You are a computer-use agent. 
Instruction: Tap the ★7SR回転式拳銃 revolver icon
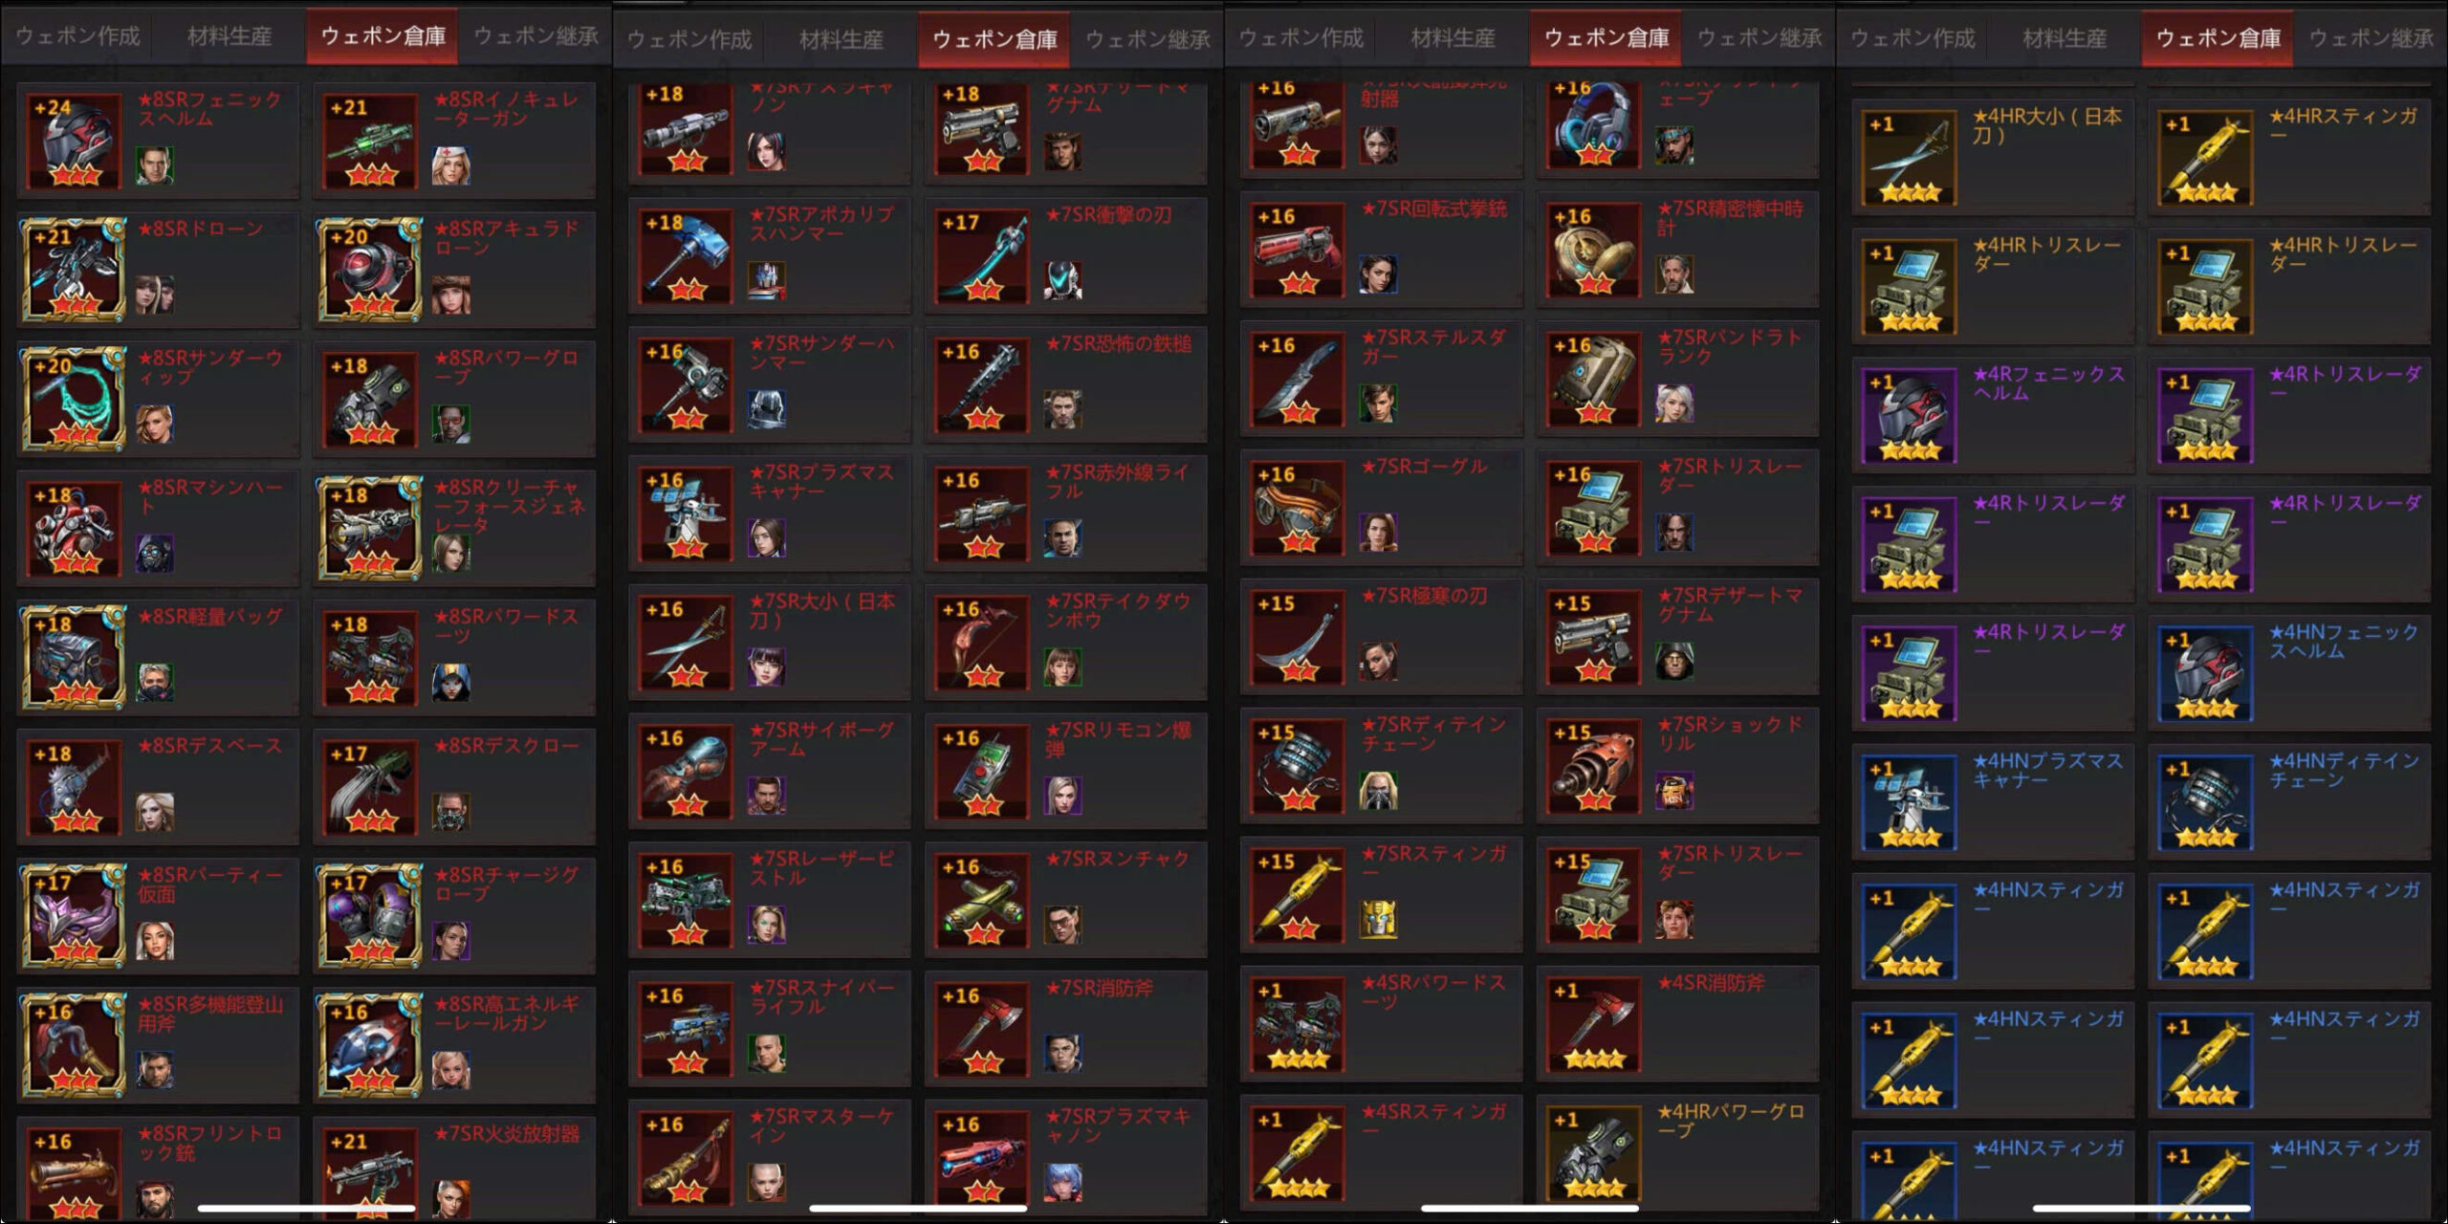[1298, 251]
